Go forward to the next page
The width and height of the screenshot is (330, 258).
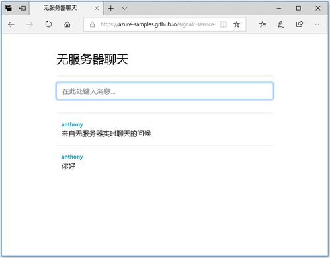pos(30,24)
